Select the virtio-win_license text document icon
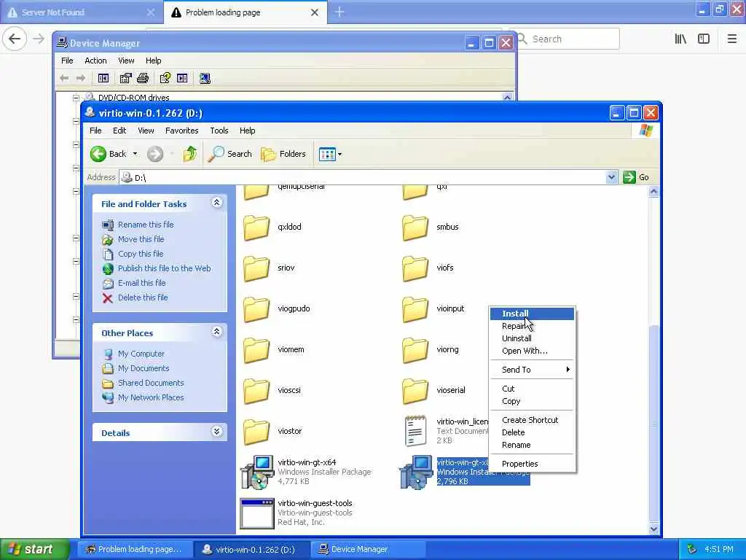The width and height of the screenshot is (746, 560). (x=415, y=431)
